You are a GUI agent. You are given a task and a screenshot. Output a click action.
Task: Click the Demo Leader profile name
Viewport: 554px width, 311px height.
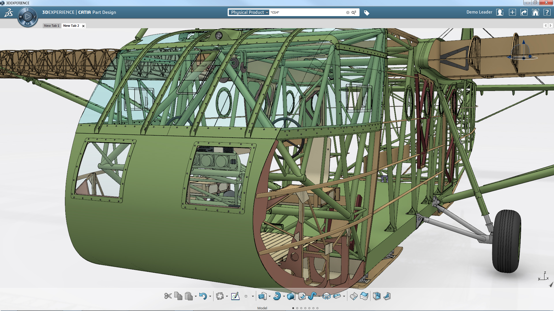pos(479,12)
